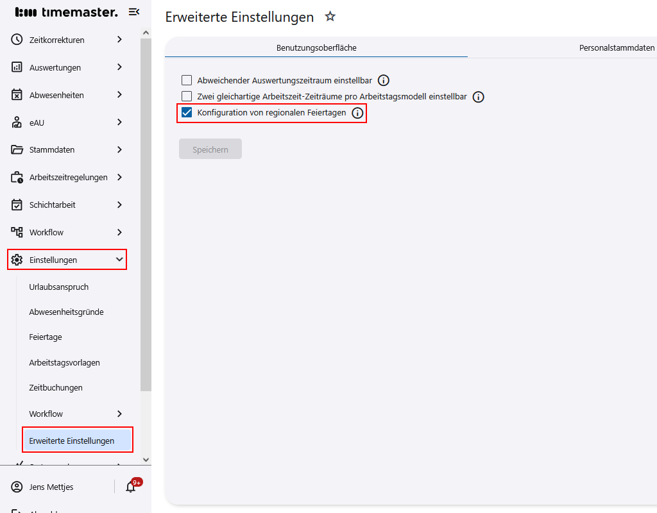This screenshot has width=657, height=513.
Task: Click info icon beside Abweichender Auswertungszeitraum
Action: coord(384,81)
